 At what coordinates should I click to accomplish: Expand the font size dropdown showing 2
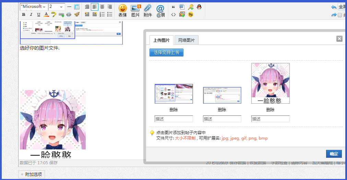pos(57,7)
